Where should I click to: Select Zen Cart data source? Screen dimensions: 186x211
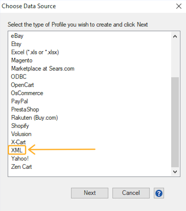(22, 167)
